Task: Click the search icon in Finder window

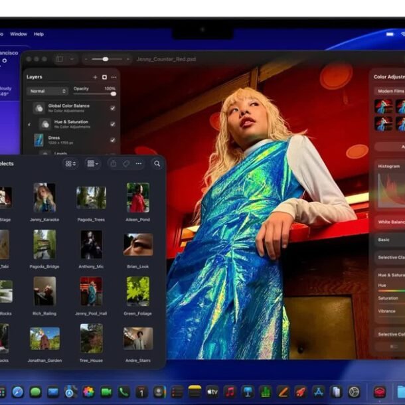Action: (x=157, y=163)
